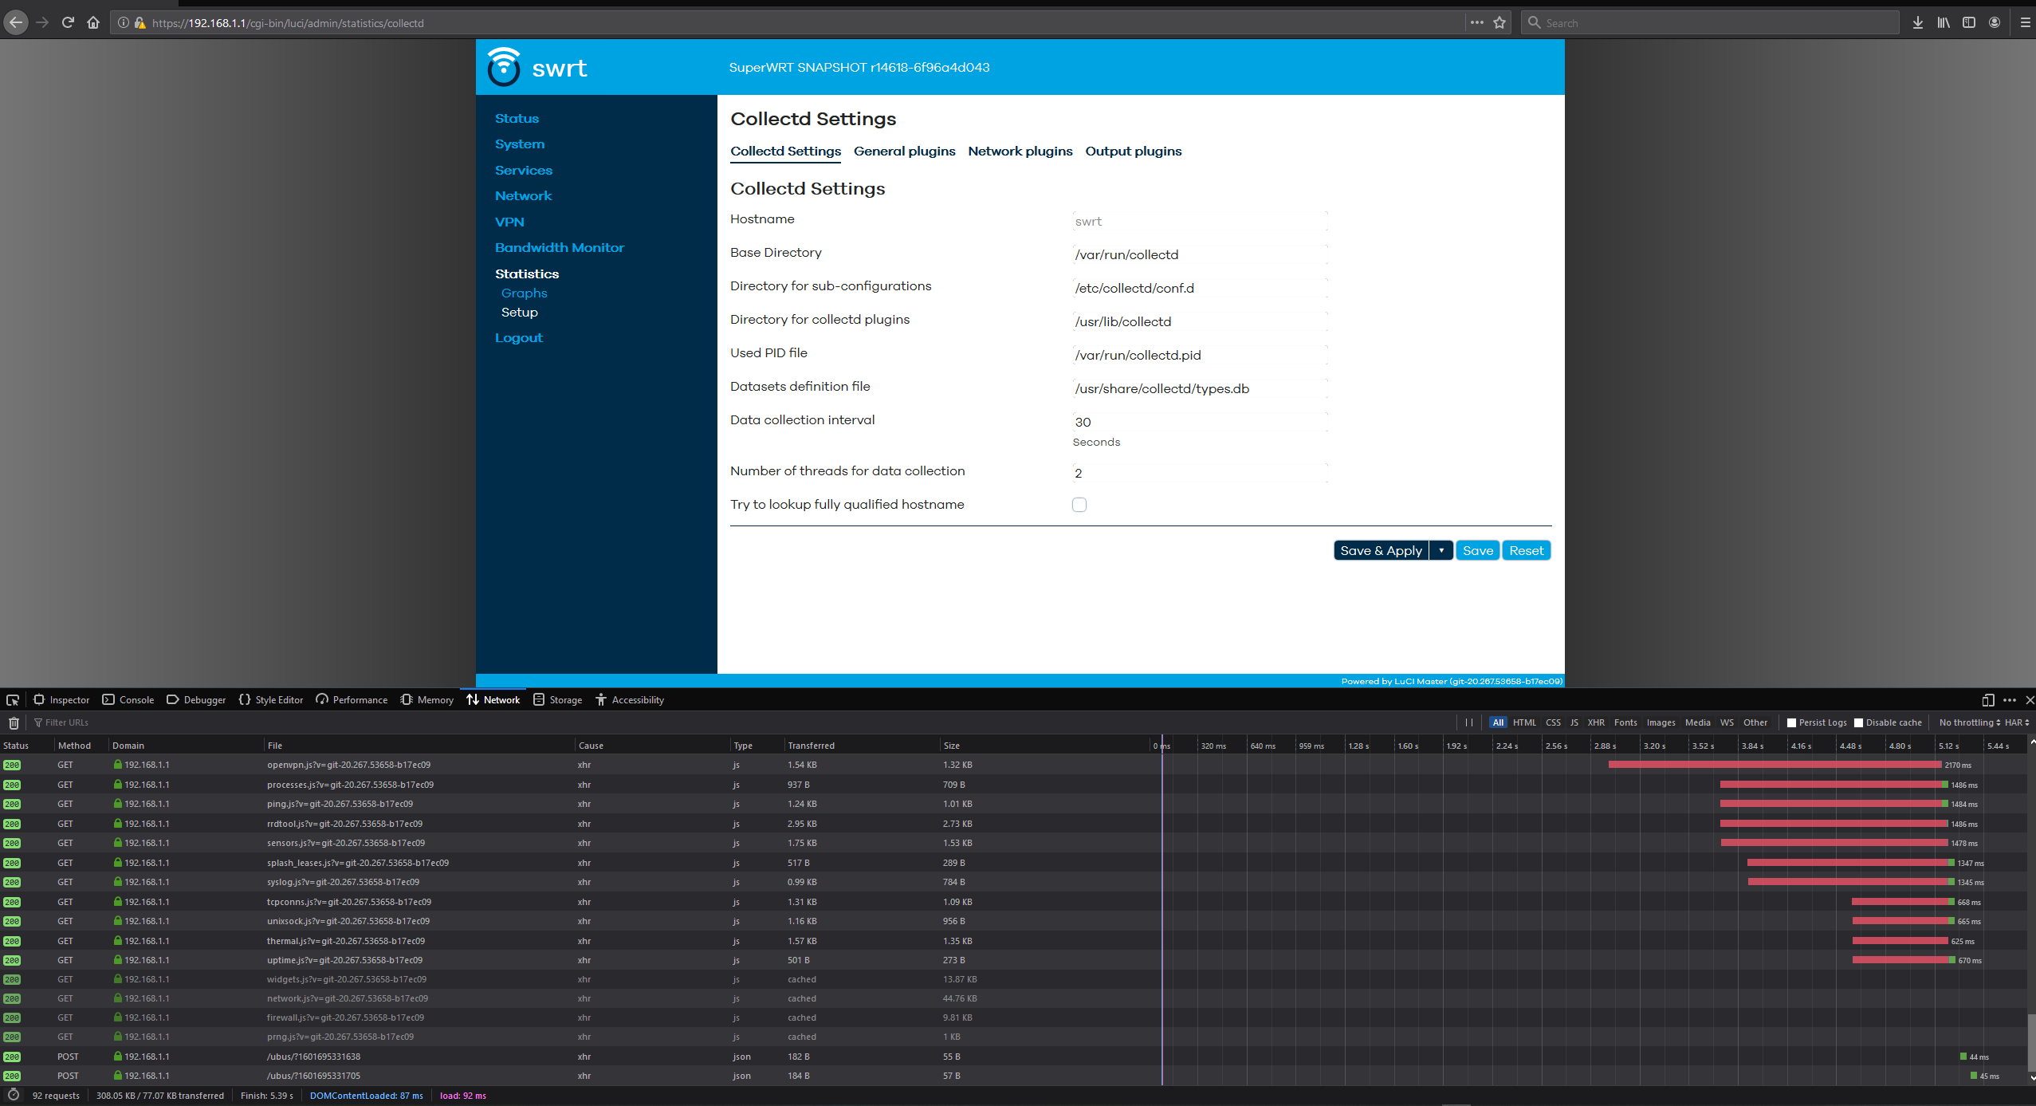The width and height of the screenshot is (2036, 1106).
Task: Bookmark this page with the star icon
Action: click(1499, 22)
